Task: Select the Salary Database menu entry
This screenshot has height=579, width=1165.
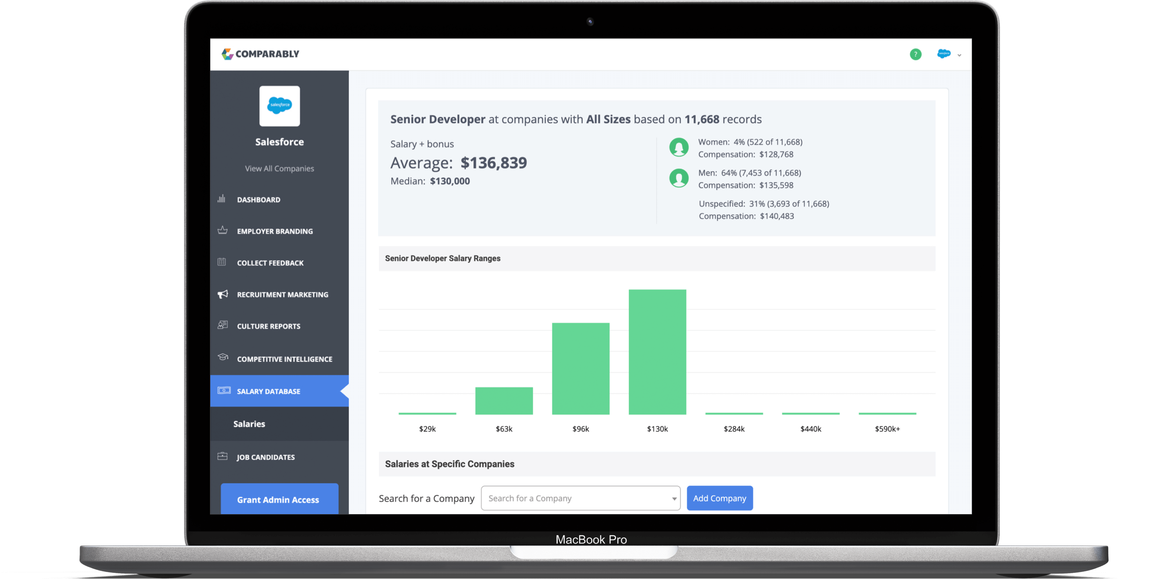Action: click(268, 391)
